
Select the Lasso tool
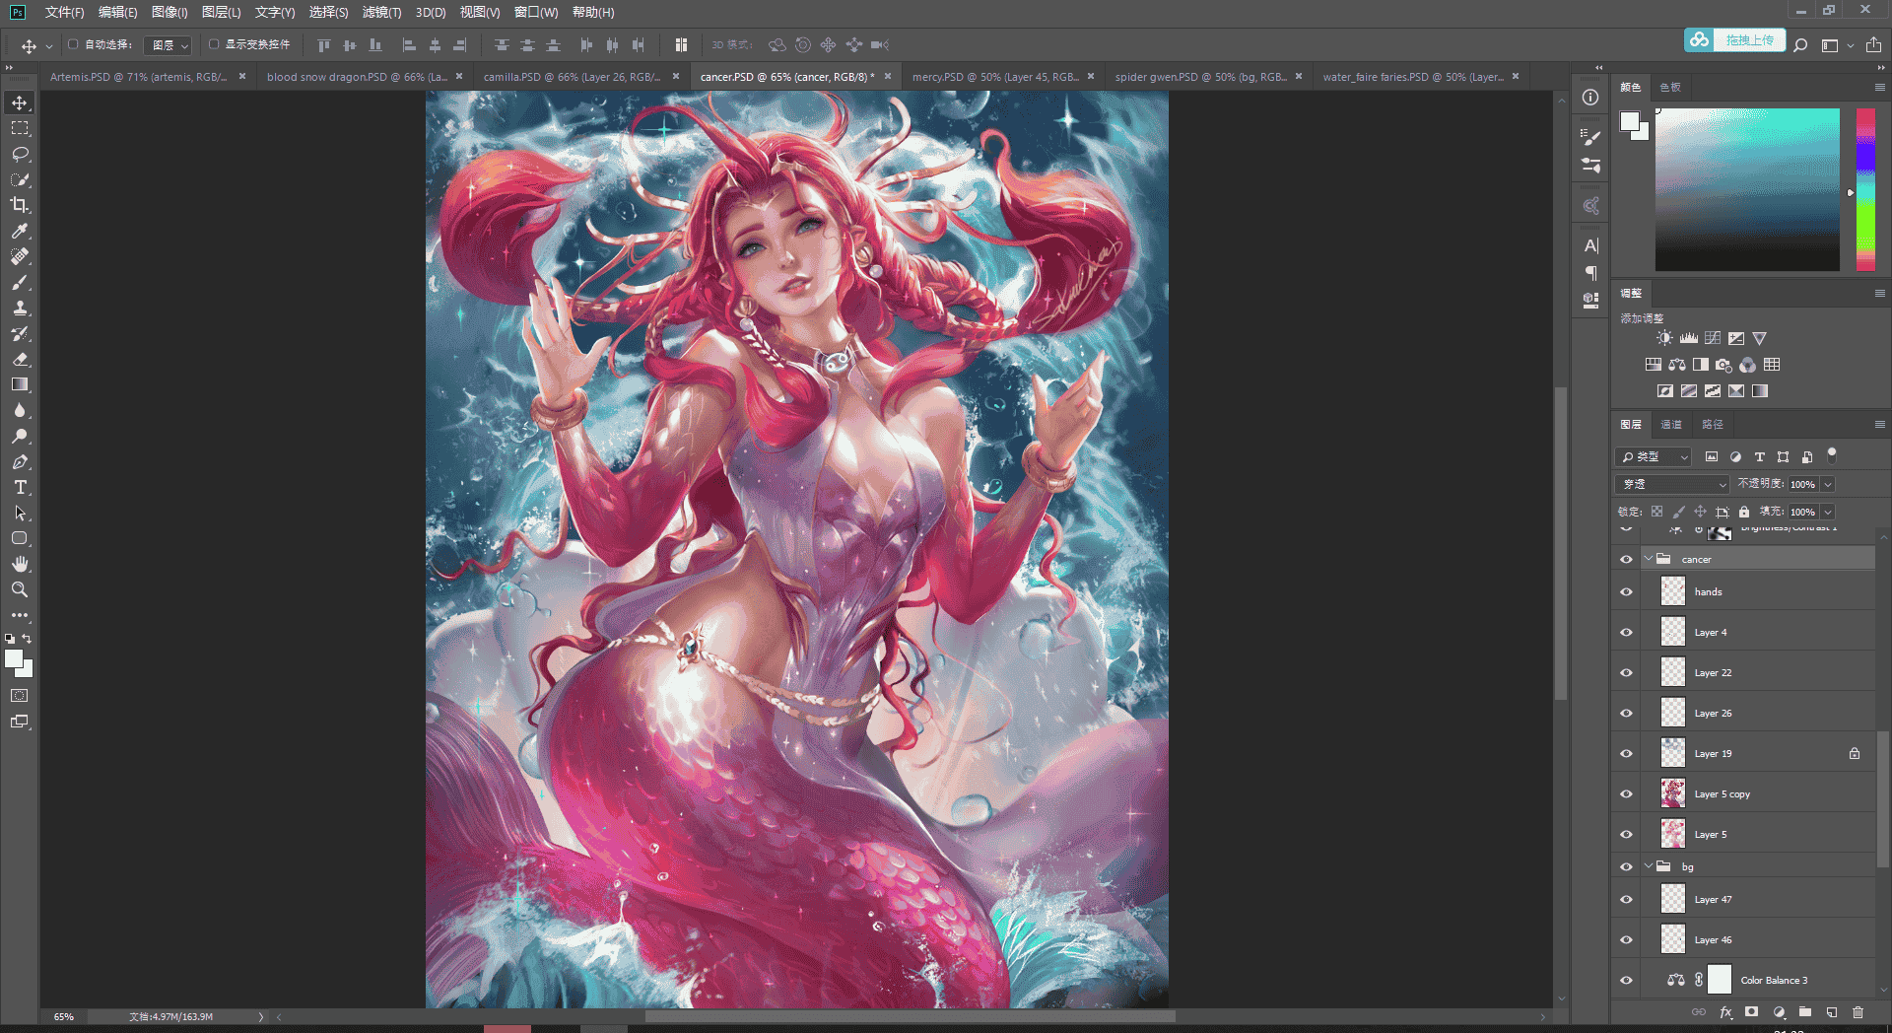tap(20, 154)
